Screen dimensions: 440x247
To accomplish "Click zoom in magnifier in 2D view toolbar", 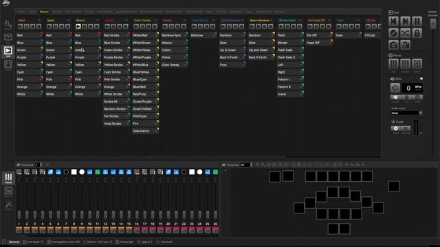I will pos(258,165).
